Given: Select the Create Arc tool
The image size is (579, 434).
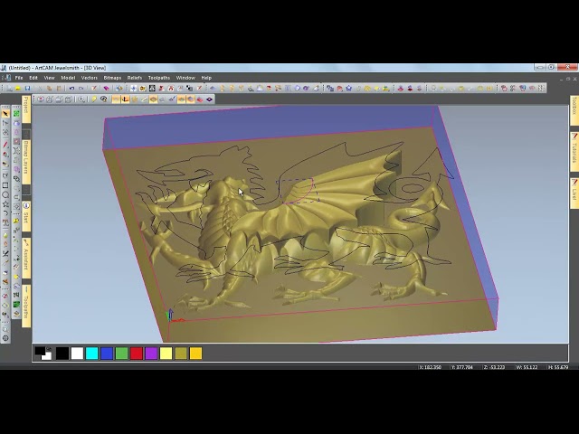Looking at the screenshot, I should click(5, 213).
